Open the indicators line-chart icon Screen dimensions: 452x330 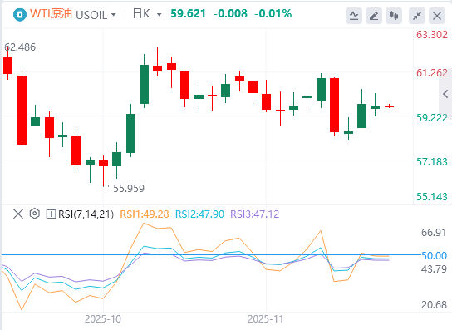click(354, 16)
